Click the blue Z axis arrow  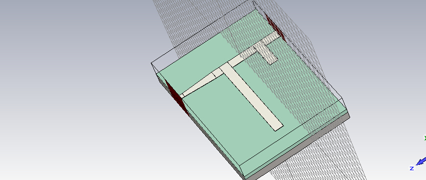[421, 161]
